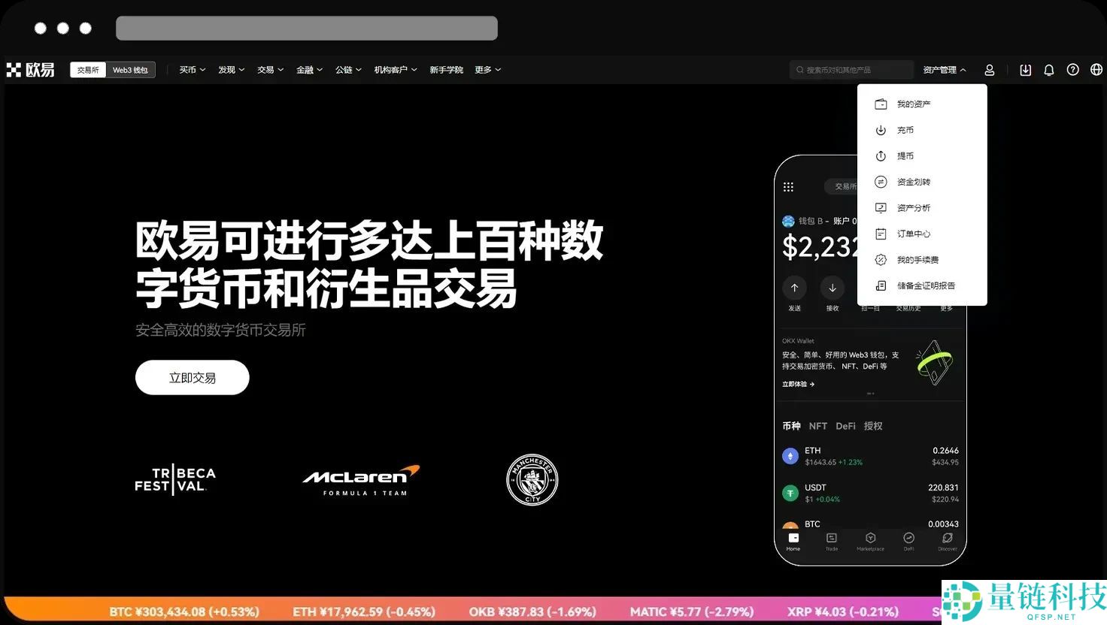
Task: Open 资产分析 analysis option
Action: (x=914, y=207)
